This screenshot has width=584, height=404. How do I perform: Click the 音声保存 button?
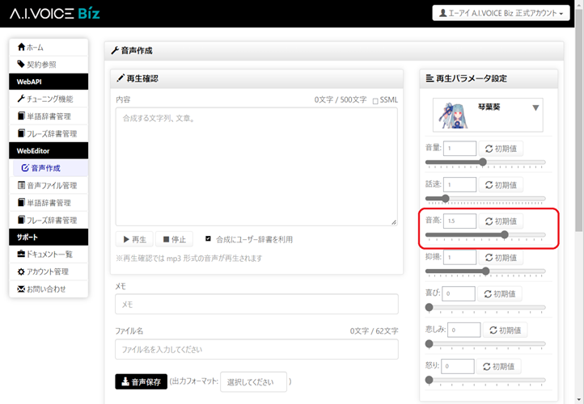point(142,381)
